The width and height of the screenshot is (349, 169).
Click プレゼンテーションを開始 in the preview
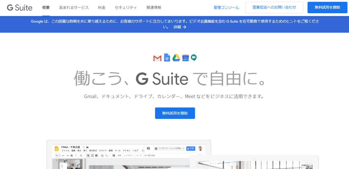tap(168, 149)
